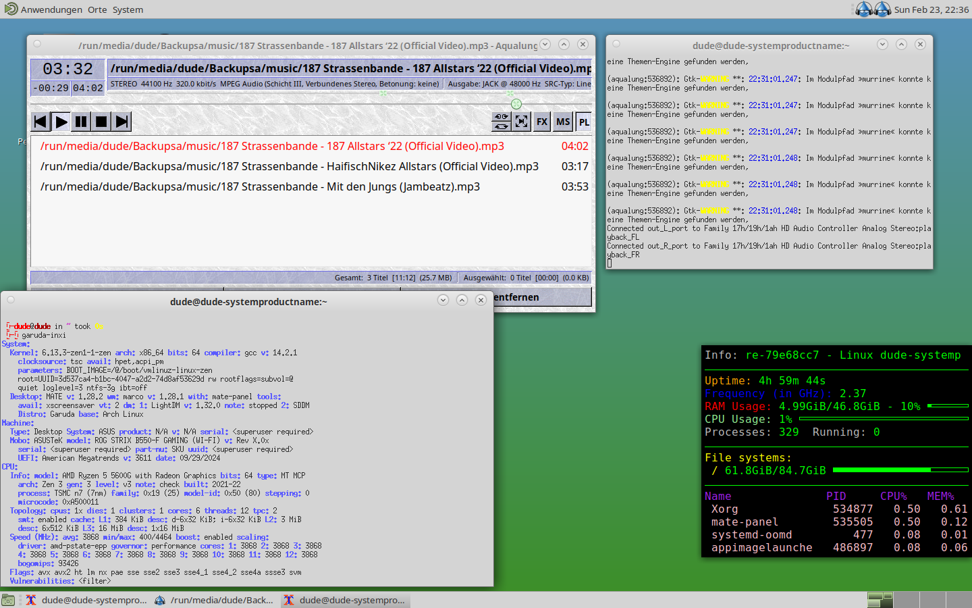Click the Gesamt 3 Titel status text
Viewport: 972px width, 608px height.
coord(393,278)
